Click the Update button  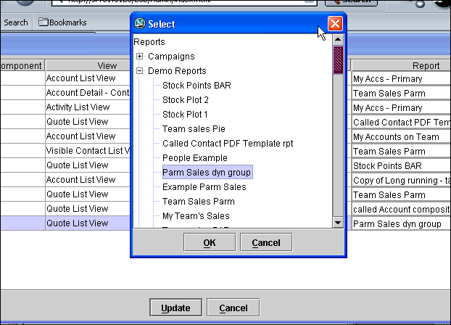point(175,308)
